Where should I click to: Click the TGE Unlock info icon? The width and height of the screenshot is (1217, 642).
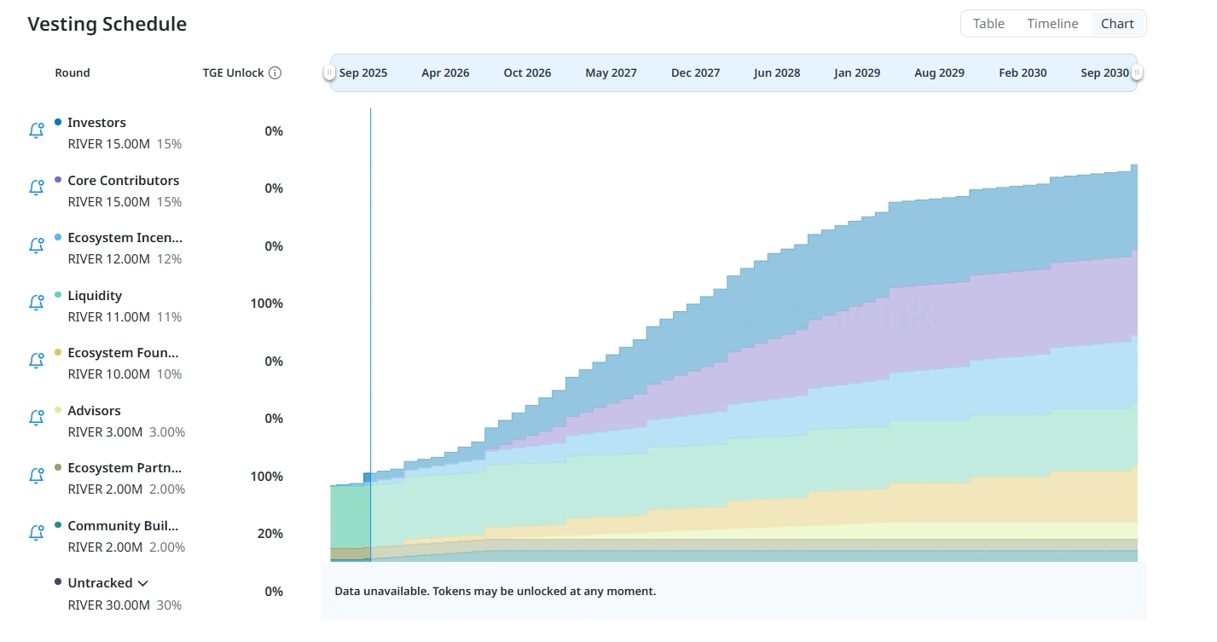click(x=275, y=73)
